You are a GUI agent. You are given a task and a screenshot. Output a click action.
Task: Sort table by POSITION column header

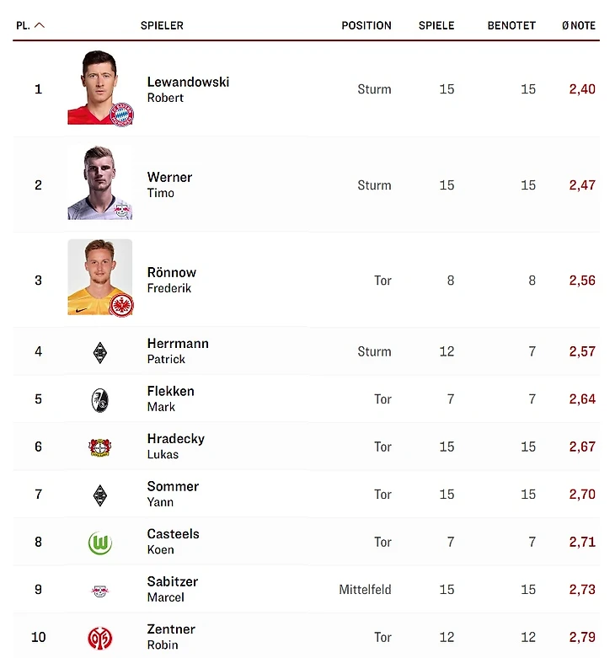[x=366, y=25]
